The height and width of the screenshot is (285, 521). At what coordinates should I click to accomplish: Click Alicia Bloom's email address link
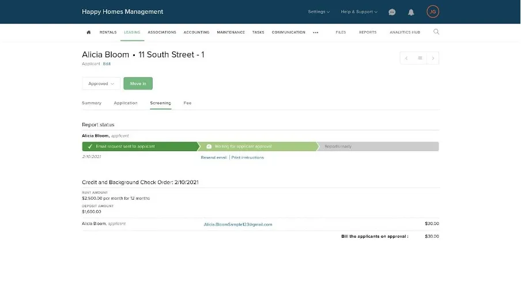tap(238, 224)
